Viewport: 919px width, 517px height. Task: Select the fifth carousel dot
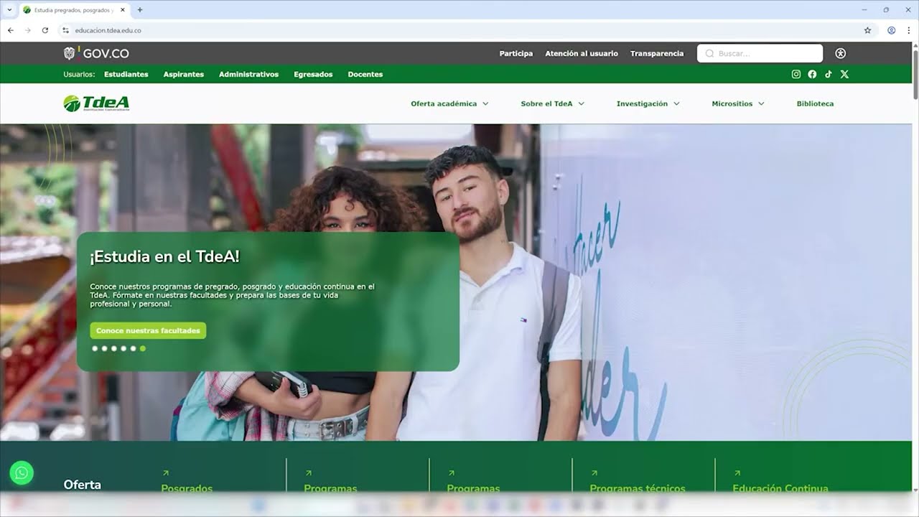tap(133, 348)
